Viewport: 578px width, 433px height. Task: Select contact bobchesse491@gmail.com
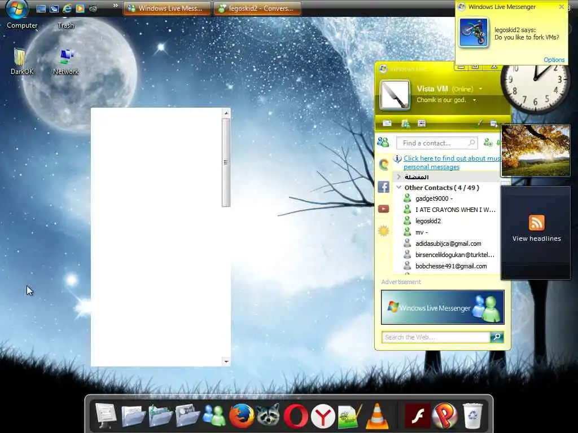tap(446, 266)
